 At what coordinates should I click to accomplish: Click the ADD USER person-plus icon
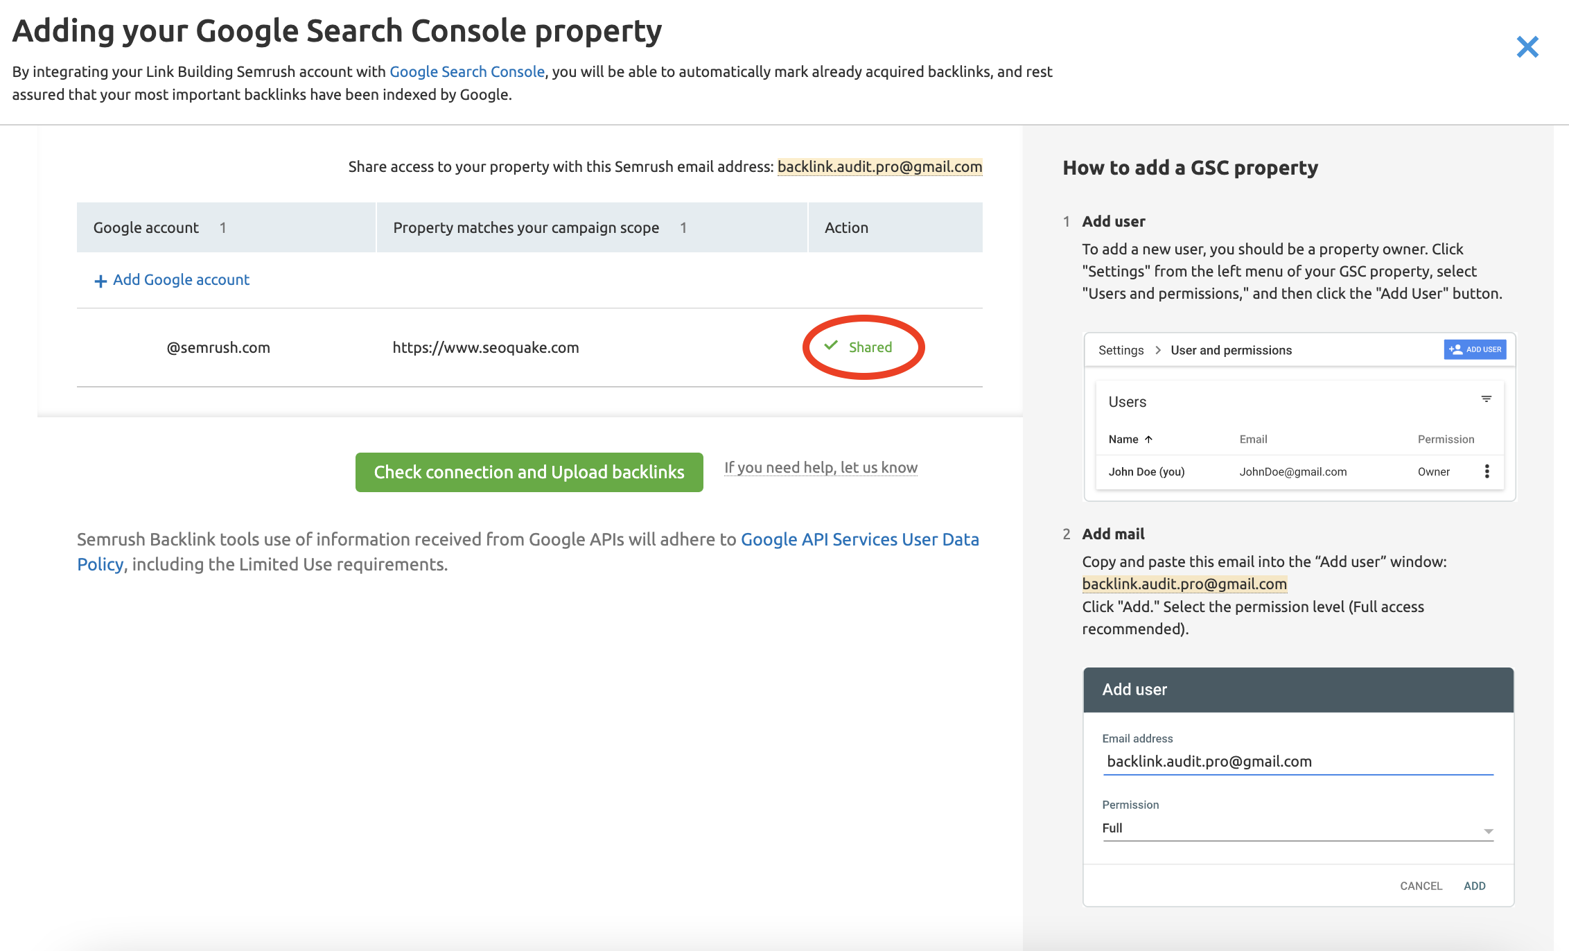coord(1455,349)
